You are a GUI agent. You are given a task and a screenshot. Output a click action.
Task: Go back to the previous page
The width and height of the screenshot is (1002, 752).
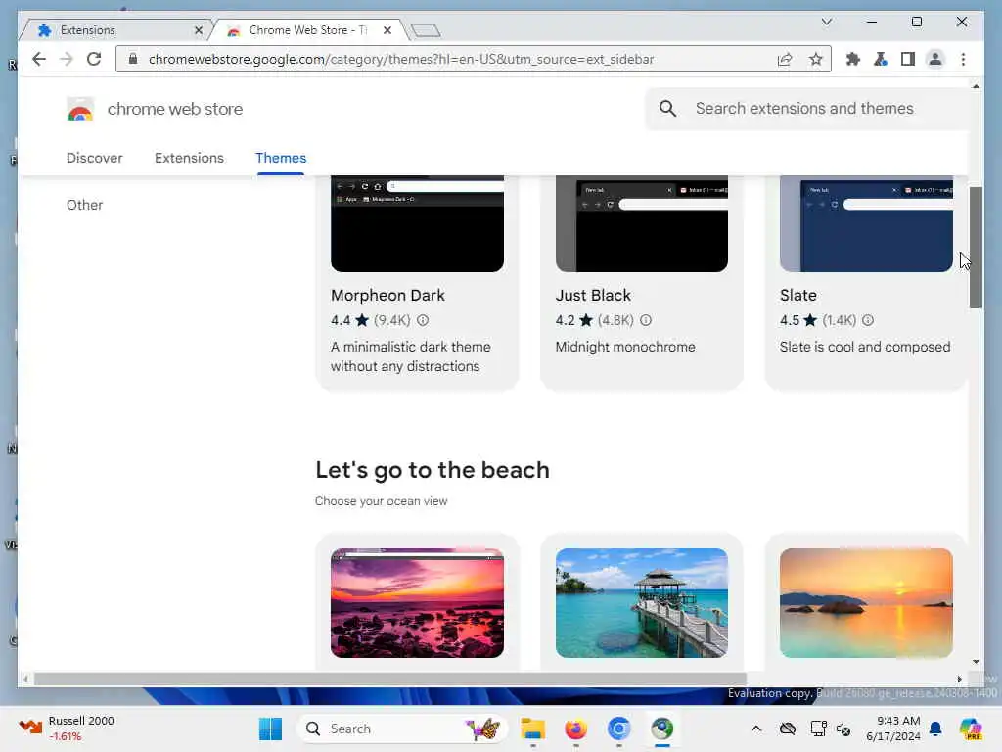[39, 59]
